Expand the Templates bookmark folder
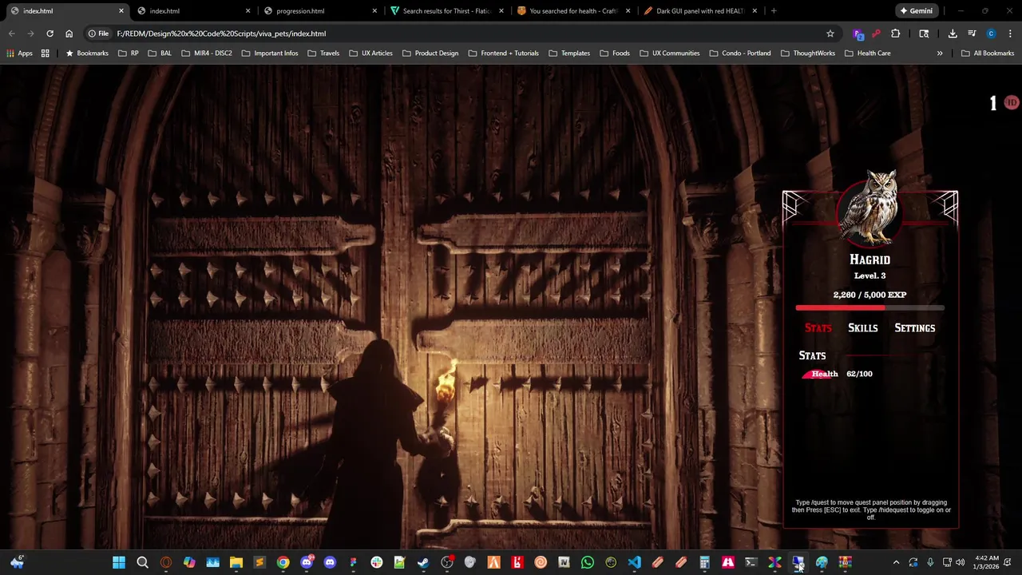The image size is (1022, 575). (569, 54)
